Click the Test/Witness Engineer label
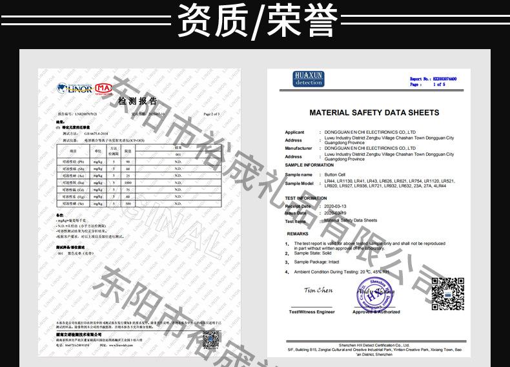 [x=312, y=312]
